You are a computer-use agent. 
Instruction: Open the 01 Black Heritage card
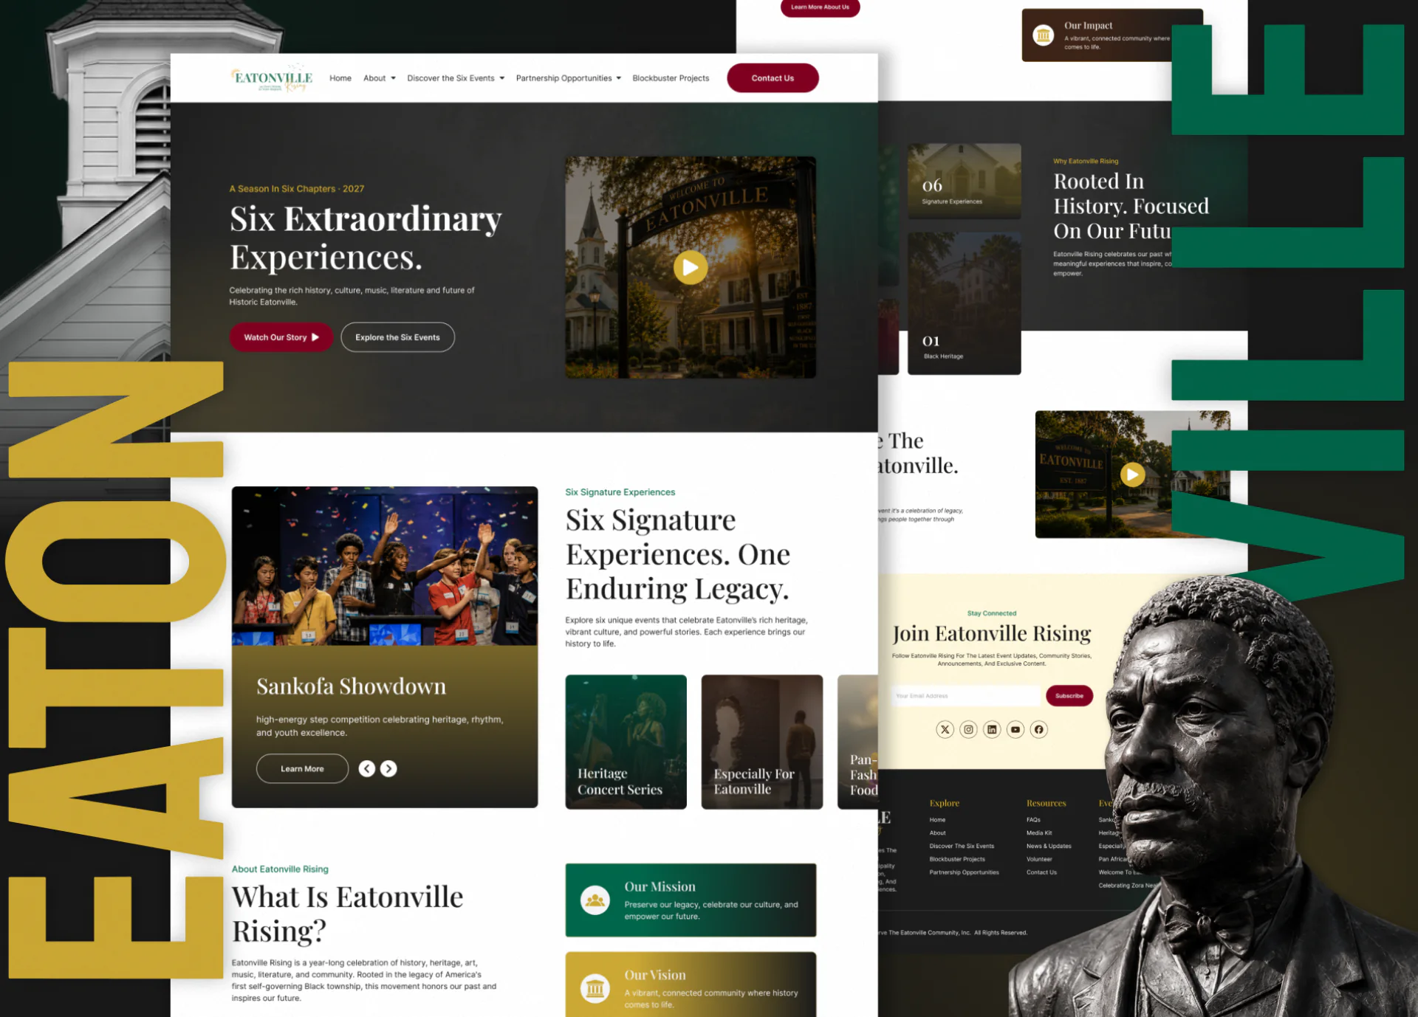click(x=964, y=303)
